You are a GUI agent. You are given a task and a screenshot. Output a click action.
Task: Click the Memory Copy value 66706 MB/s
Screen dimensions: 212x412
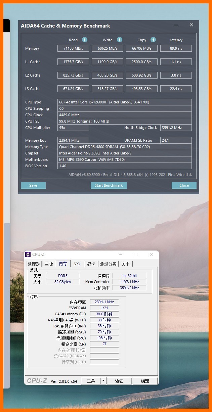[x=142, y=48]
